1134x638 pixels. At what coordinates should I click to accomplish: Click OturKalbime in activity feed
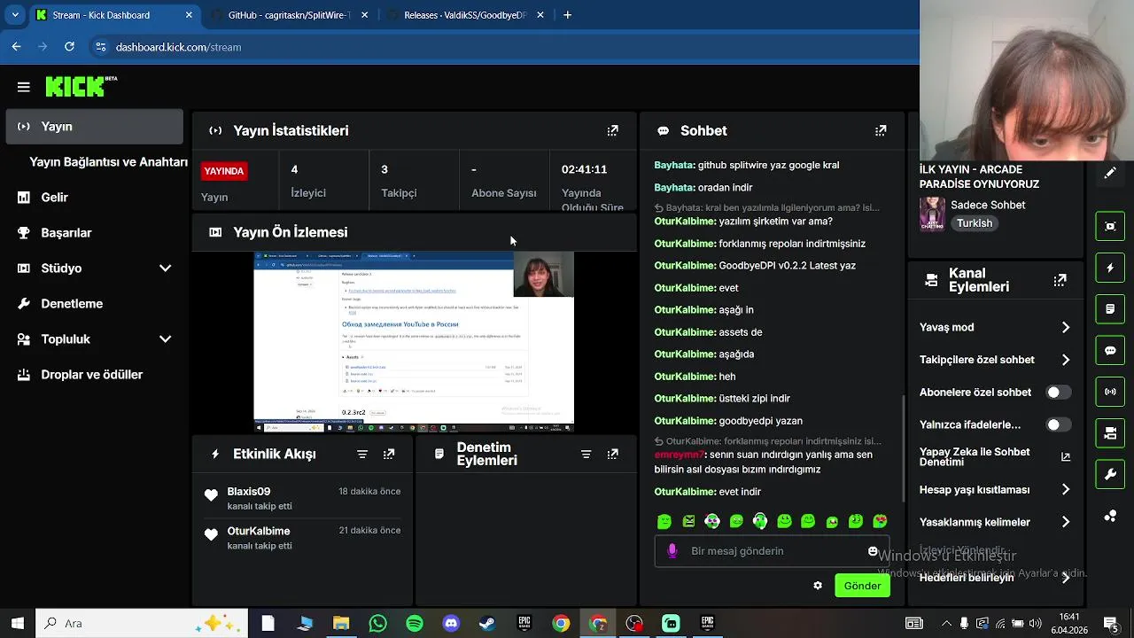coord(259,531)
